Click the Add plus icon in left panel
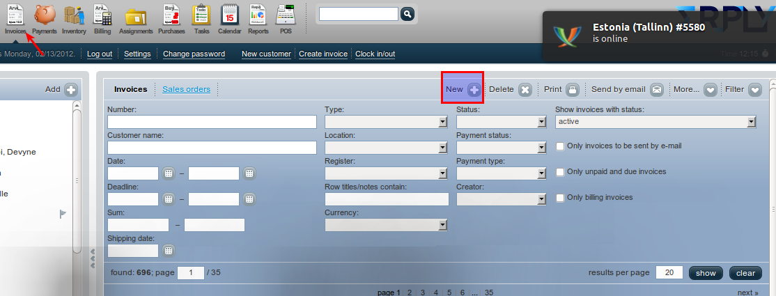The height and width of the screenshot is (296, 776). tap(71, 90)
